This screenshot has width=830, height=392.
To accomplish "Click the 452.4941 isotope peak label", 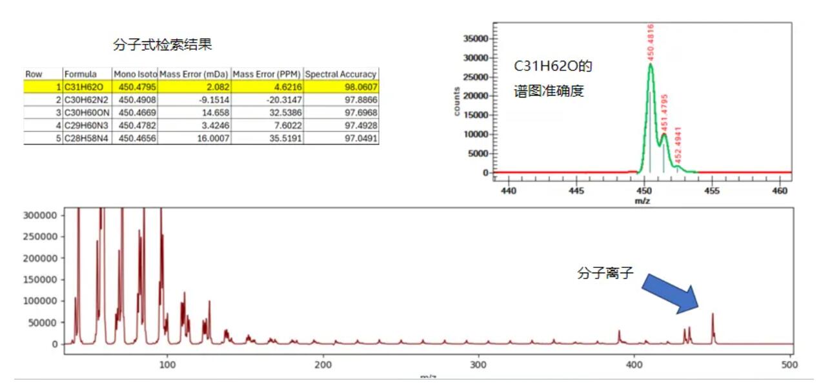I will (678, 144).
